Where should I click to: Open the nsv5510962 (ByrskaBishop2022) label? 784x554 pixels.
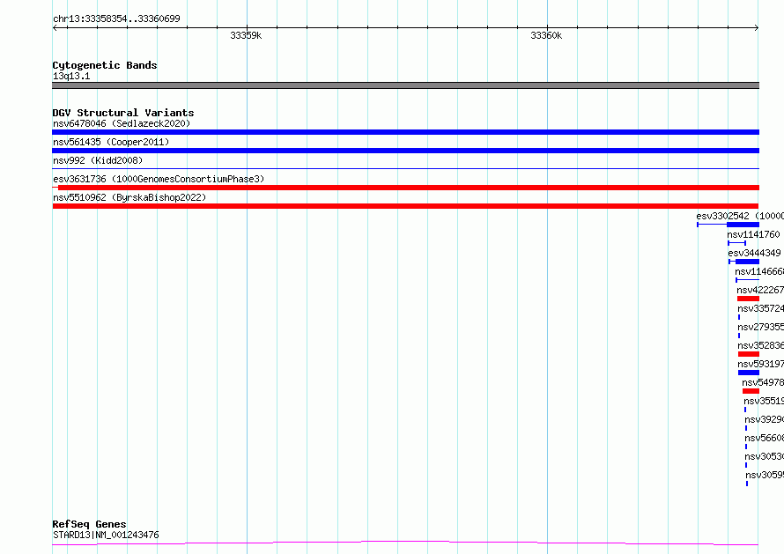point(129,197)
